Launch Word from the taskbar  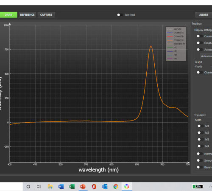(61, 187)
